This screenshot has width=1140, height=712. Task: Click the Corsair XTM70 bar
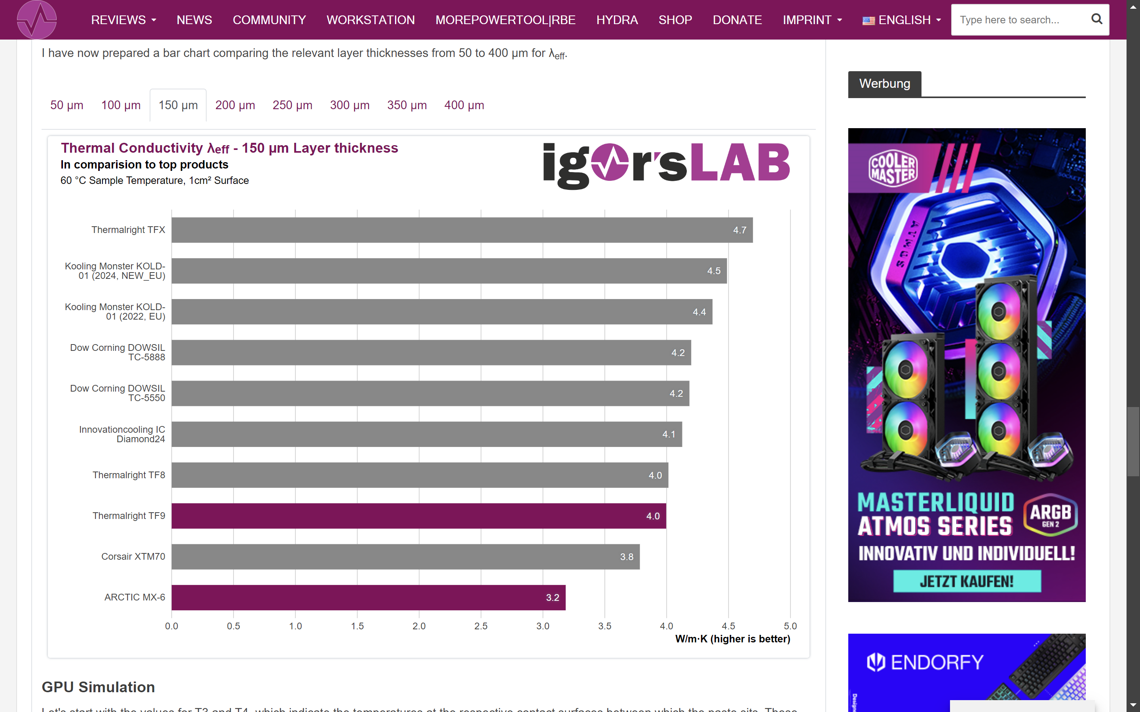(406, 557)
